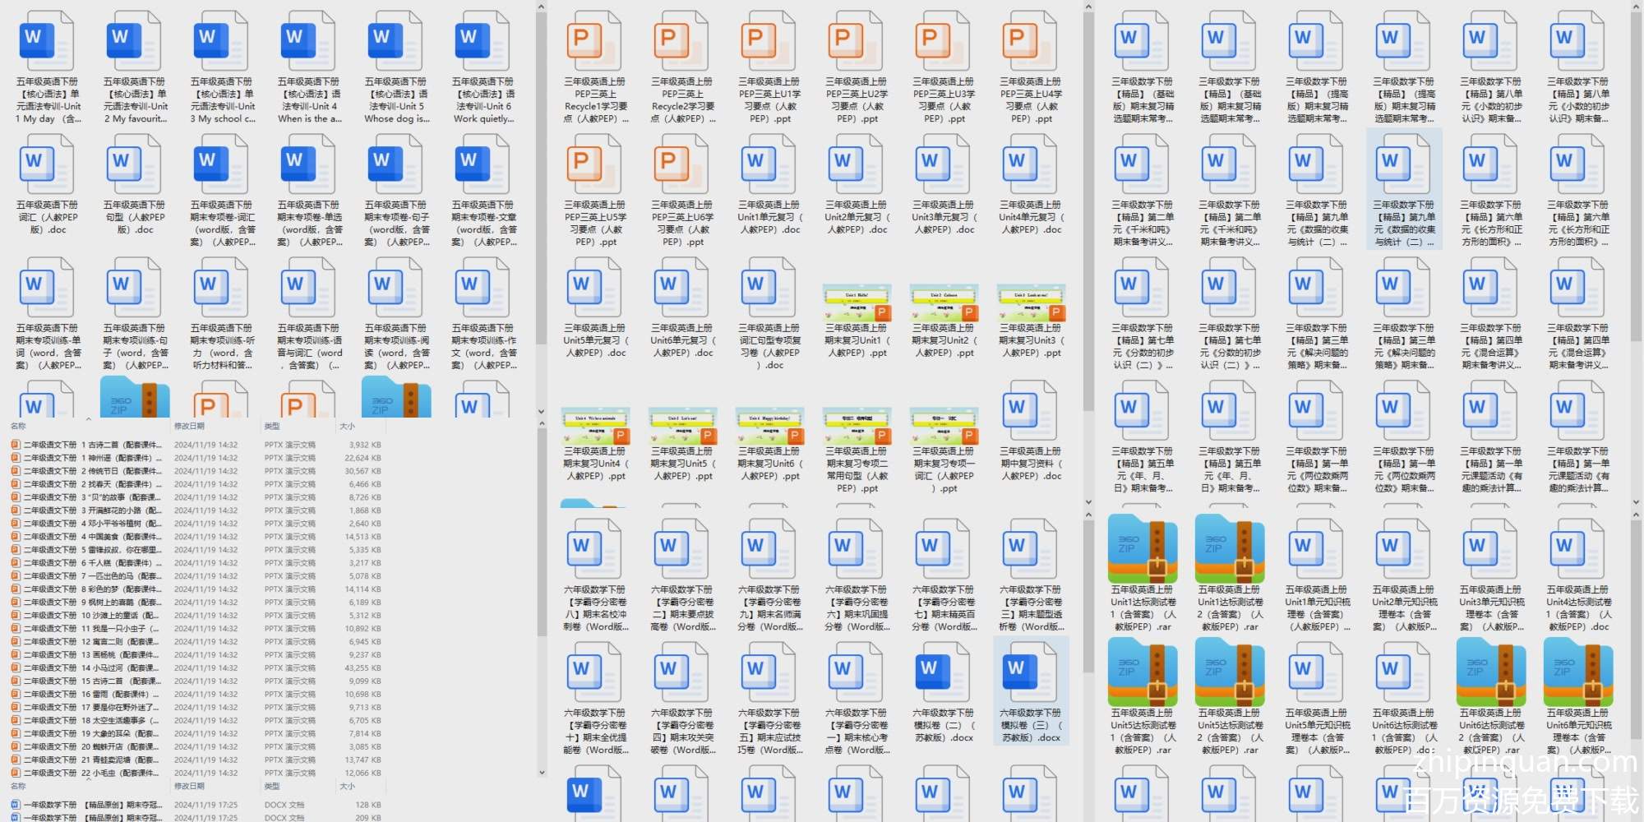Open 五年级英语上册 Unit5达标测试卷2 .rar archive
Screen dimensions: 1644x822
[1230, 698]
